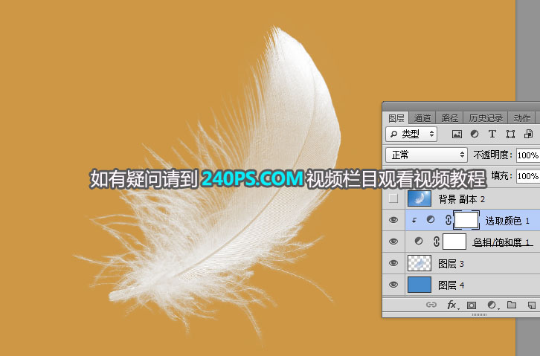Select layer name 色相/饱和度 1
The width and height of the screenshot is (540, 356).
click(x=503, y=242)
